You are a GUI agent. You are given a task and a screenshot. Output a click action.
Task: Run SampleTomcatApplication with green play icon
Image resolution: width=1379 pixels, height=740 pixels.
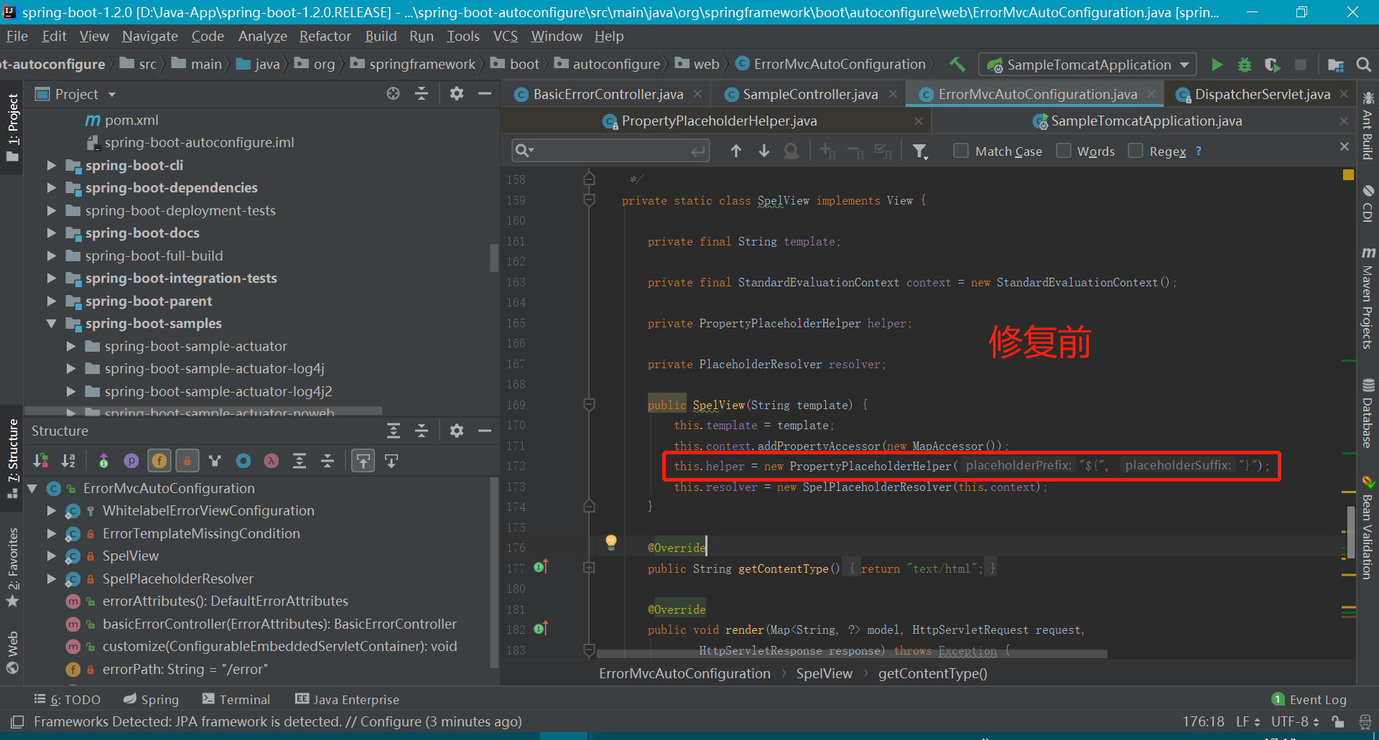tap(1217, 65)
